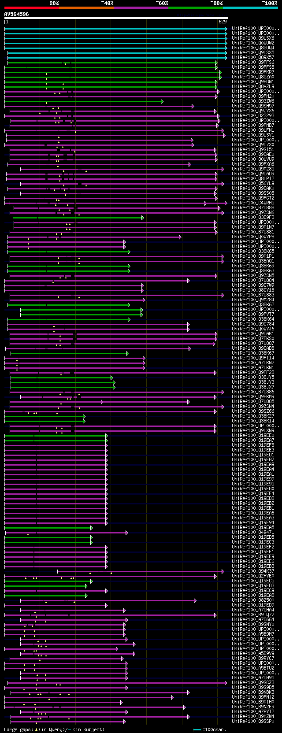The width and height of the screenshot is (282, 733).
Task: Select the UniRef100_Q9FI14 label
Action: [x=253, y=358]
